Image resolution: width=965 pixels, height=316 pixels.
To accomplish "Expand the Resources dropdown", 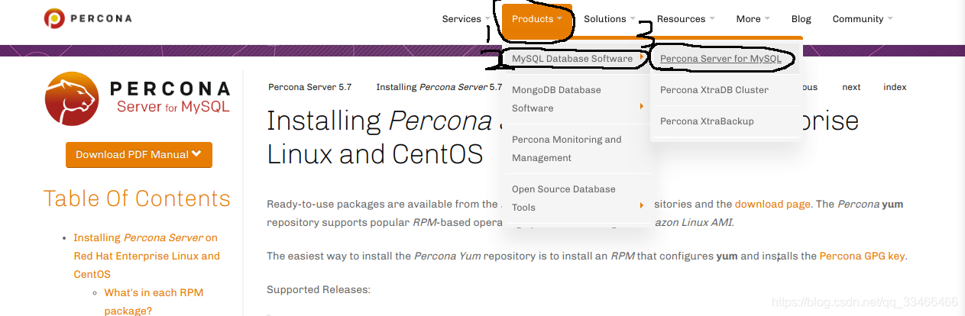I will point(686,19).
